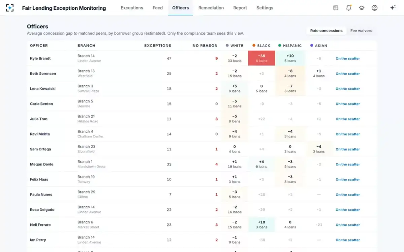
Task: Show Megan Doyle On the scatter
Action: [x=348, y=164]
